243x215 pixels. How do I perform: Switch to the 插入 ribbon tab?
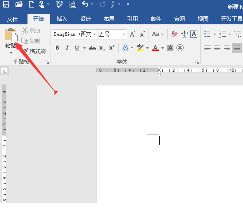(x=62, y=19)
